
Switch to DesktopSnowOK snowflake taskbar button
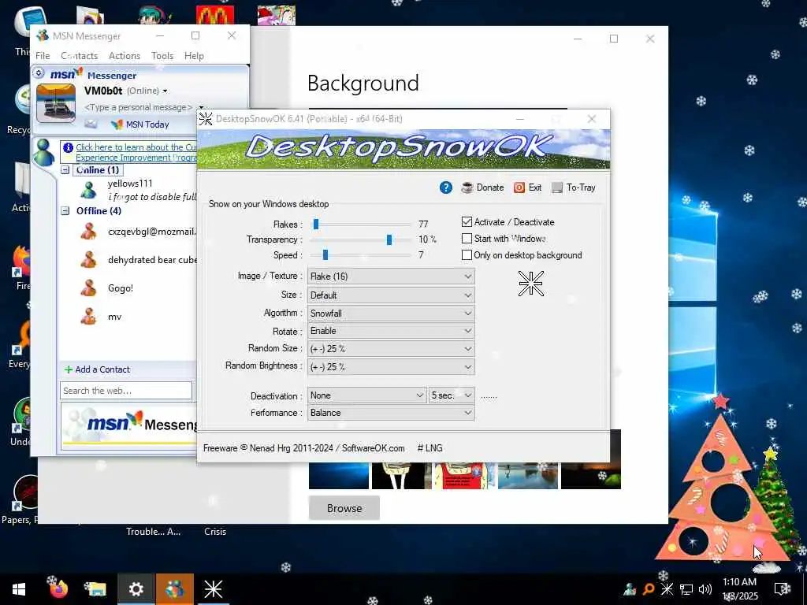[213, 589]
